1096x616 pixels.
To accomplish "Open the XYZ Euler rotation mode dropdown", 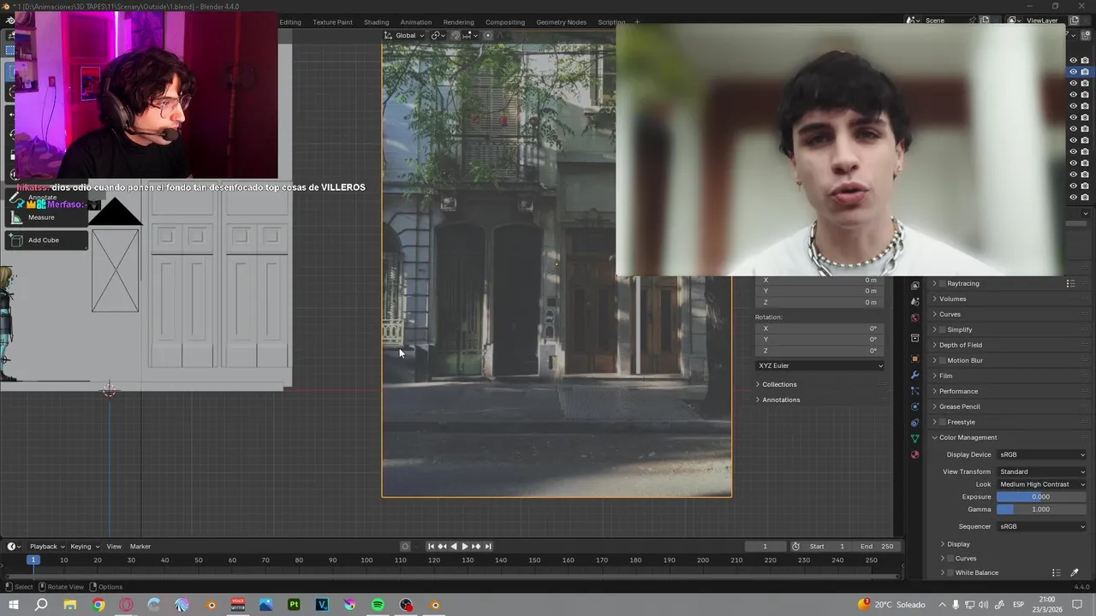I will (819, 365).
